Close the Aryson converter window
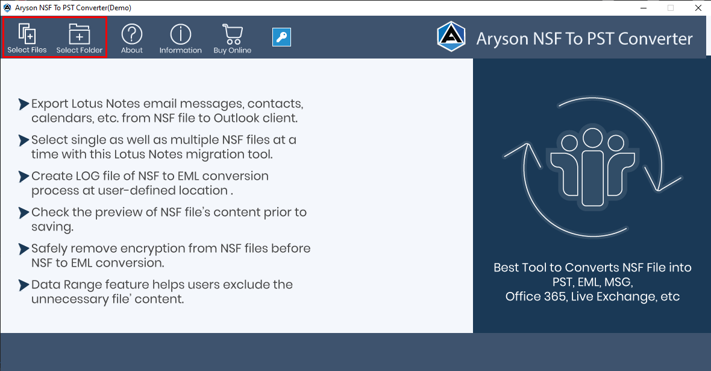Screen dimensions: 711x371 pos(698,8)
